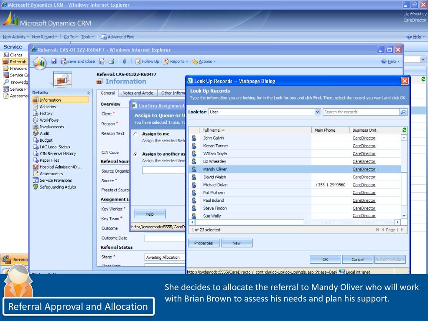Open Service Provisions in Details panel
Viewport: 428px width, 321px height.
(x=56, y=180)
